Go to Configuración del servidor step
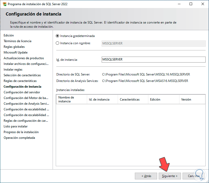Screen dimensions: 209x183 tap(22, 92)
